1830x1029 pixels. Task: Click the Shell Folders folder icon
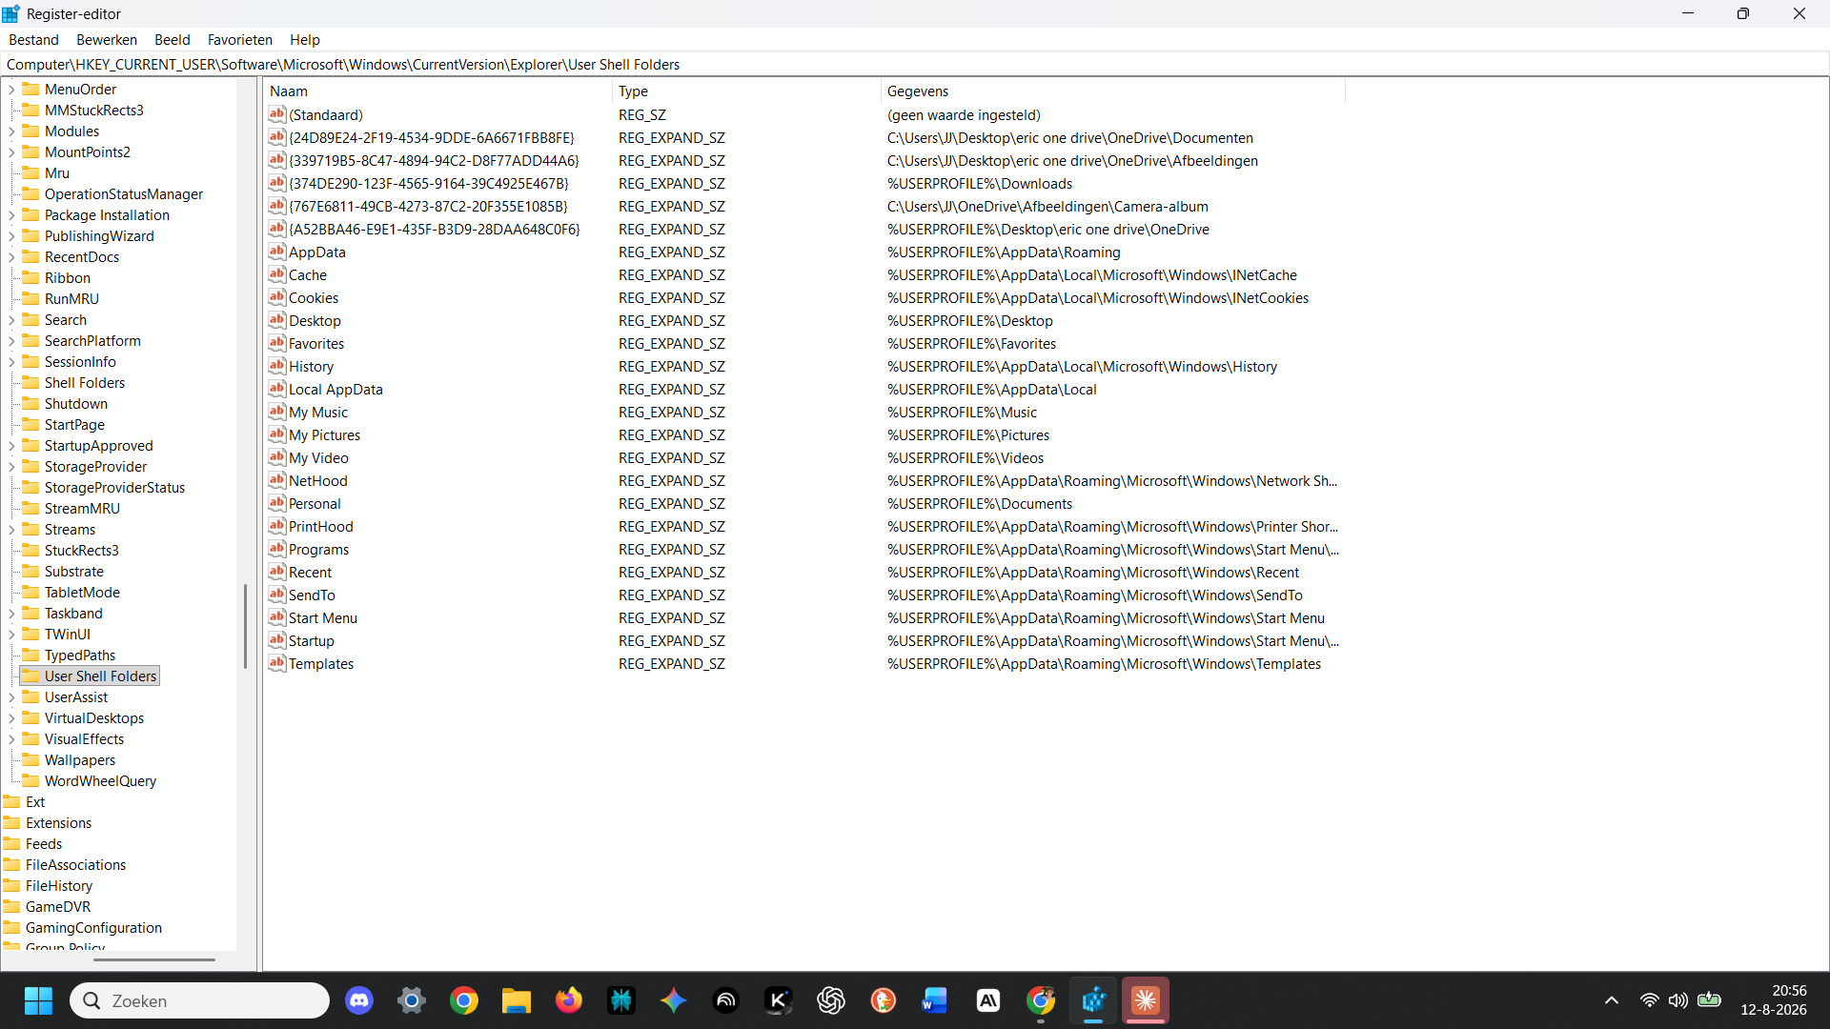point(30,382)
